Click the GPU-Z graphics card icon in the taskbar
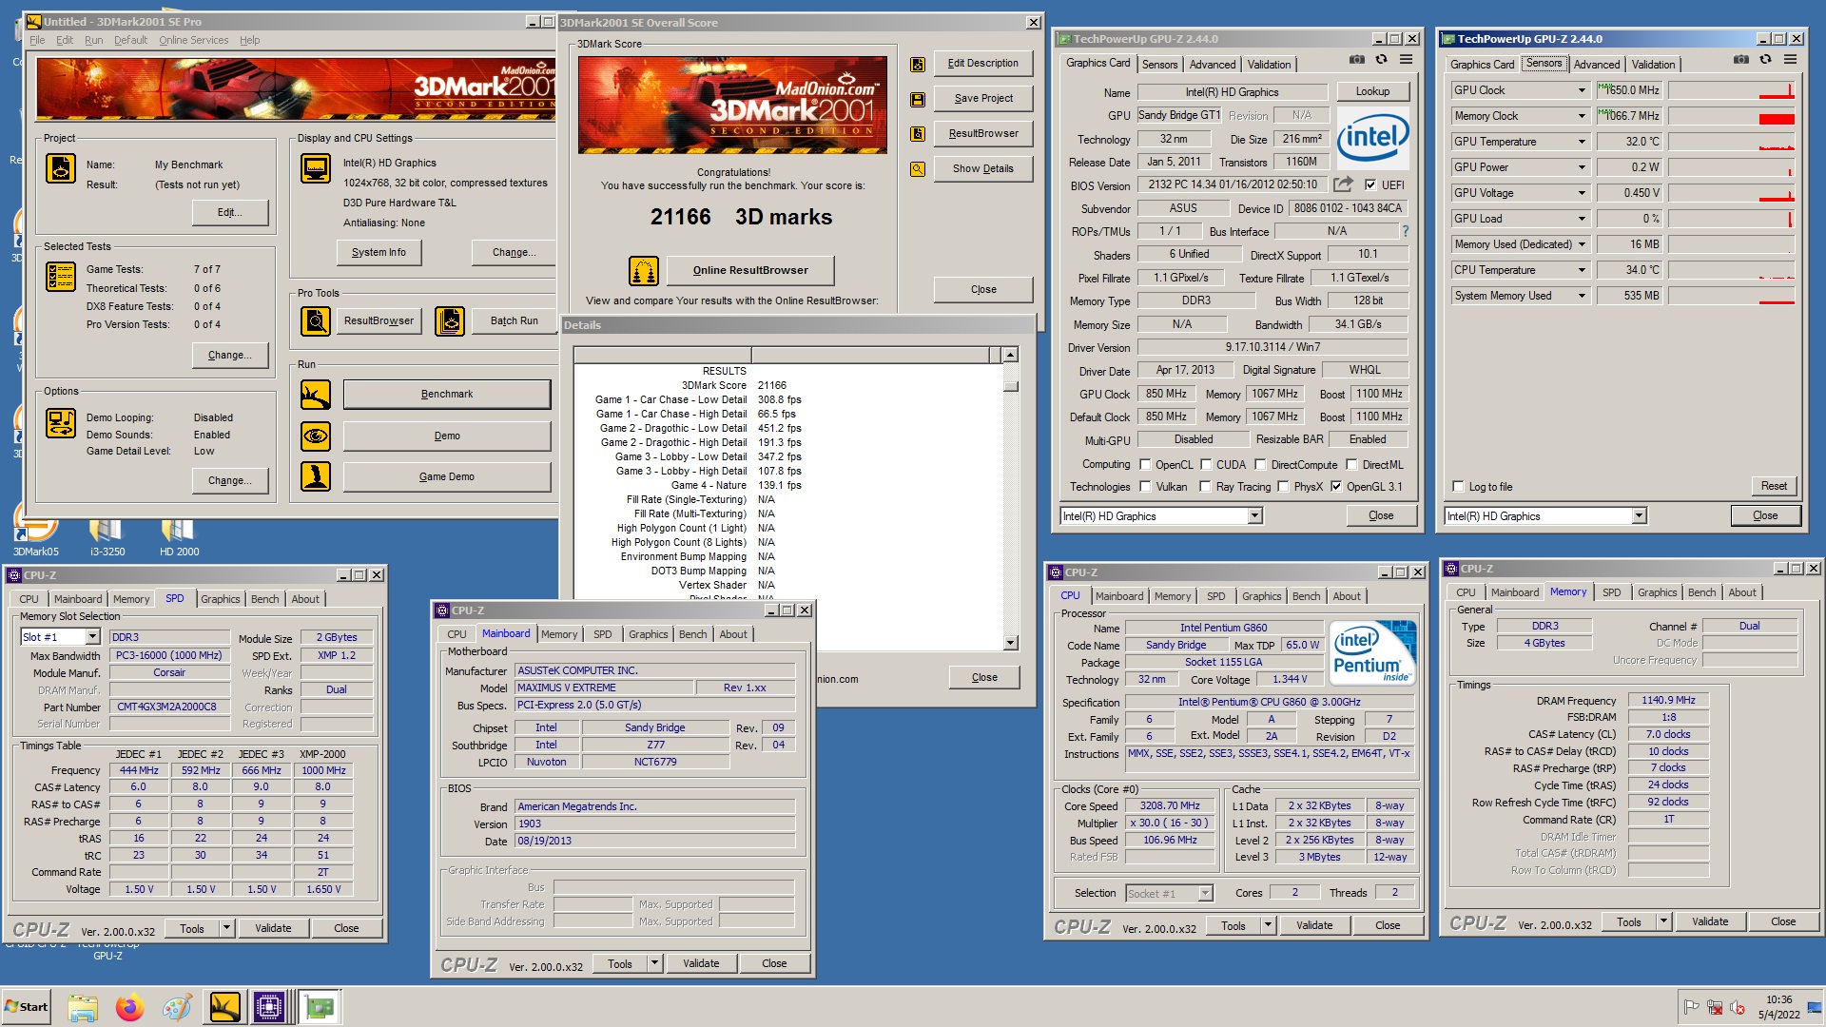Viewport: 1826px width, 1027px height. click(320, 1007)
